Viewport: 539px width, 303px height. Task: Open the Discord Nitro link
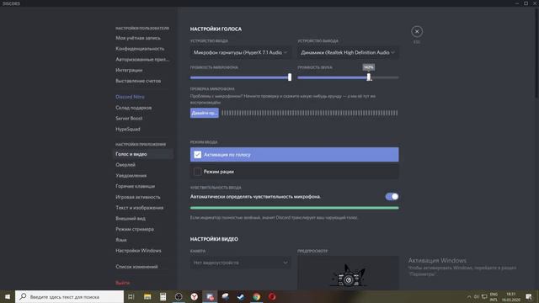coord(130,97)
